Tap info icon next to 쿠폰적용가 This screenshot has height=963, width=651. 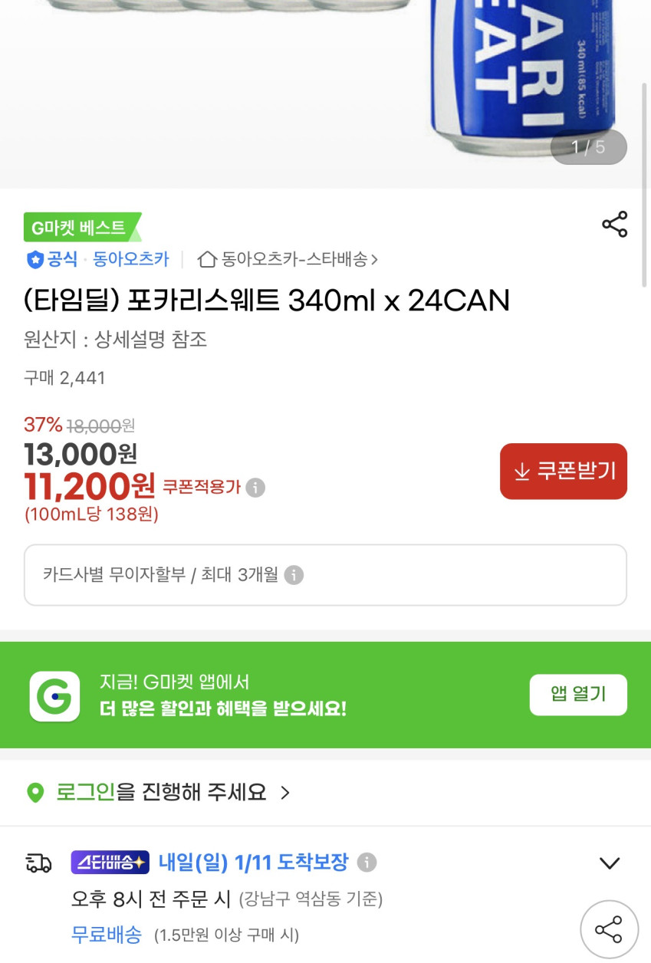(x=256, y=488)
